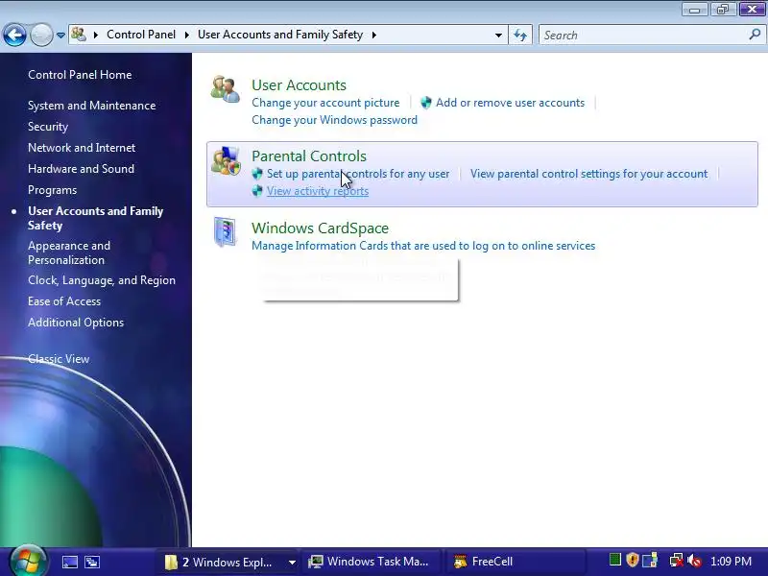
Task: Click Switch between windows quick launch icon
Action: (92, 562)
